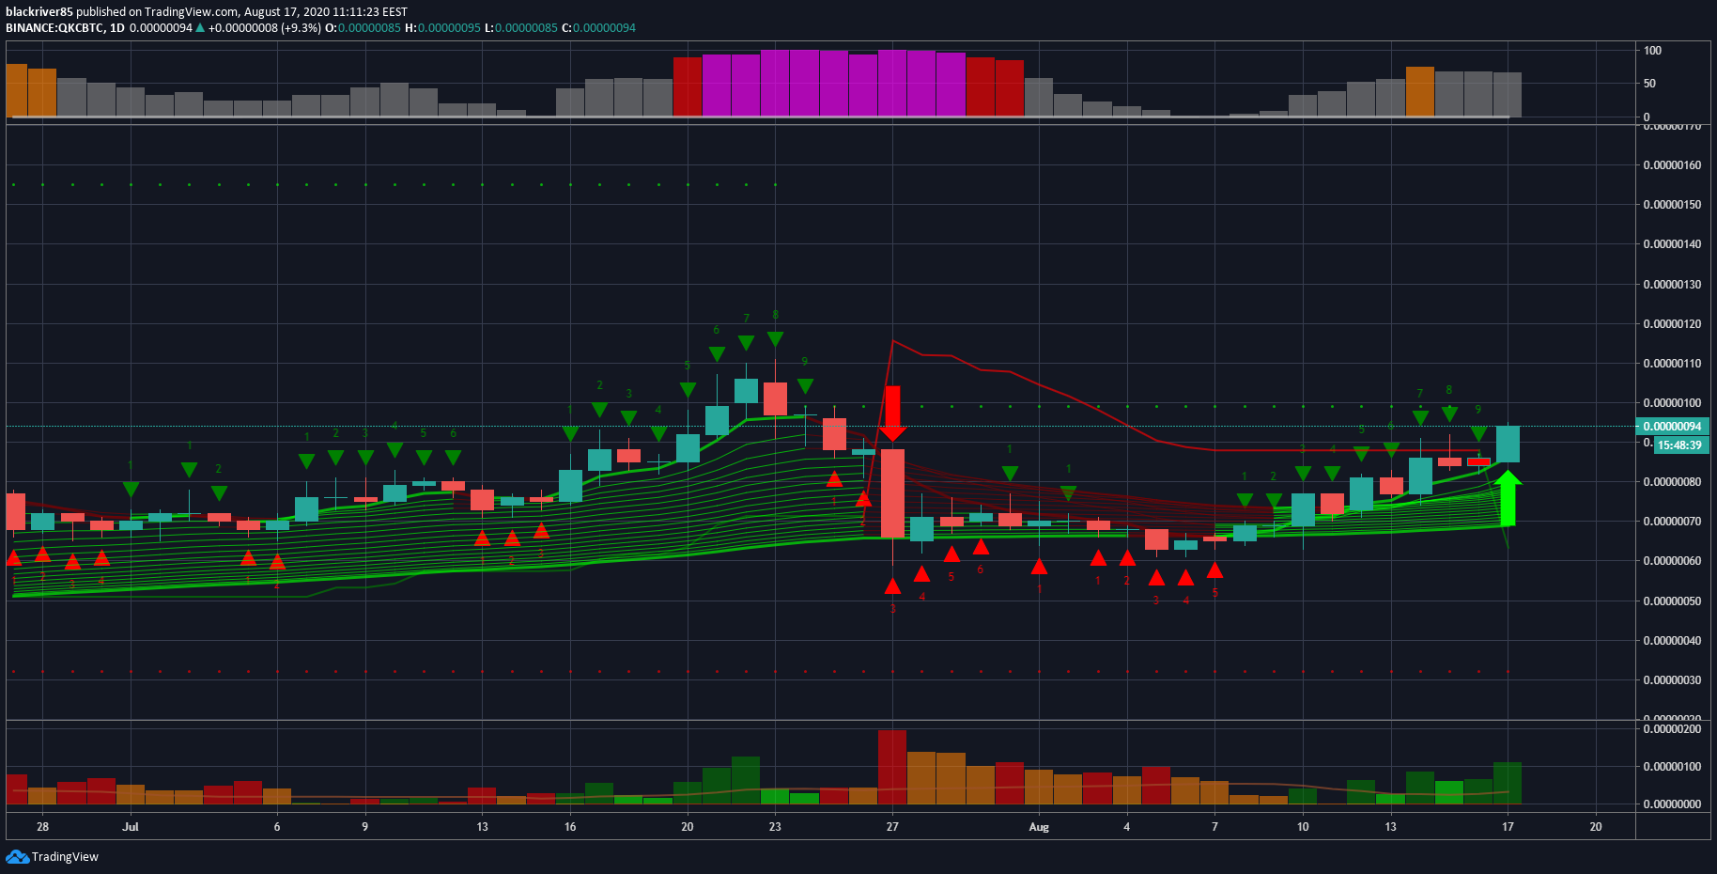Click the orange bar in top indicator near Aug 14

click(x=1420, y=92)
